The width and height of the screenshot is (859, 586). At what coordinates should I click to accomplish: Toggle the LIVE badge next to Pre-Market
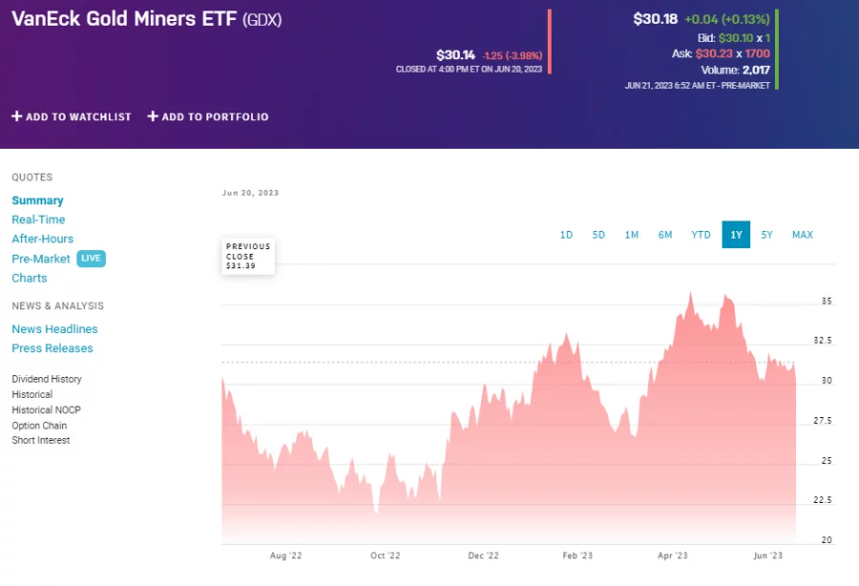pos(91,259)
